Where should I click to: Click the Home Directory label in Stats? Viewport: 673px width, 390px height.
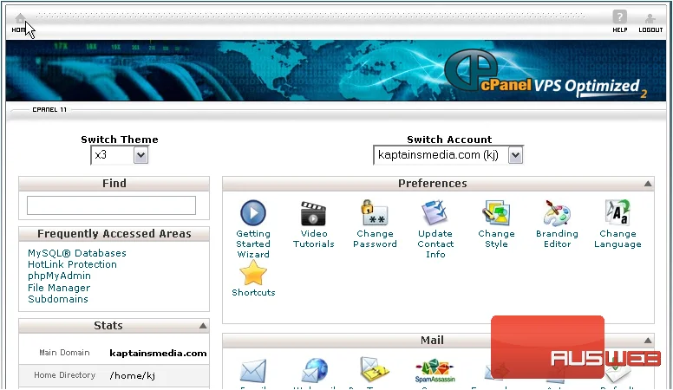point(65,375)
